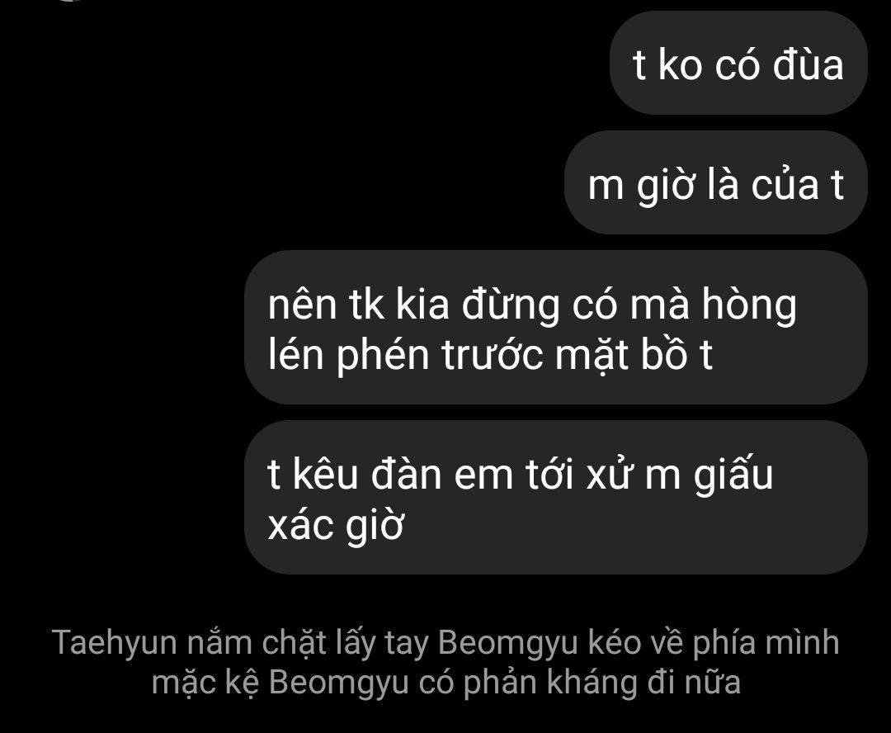The height and width of the screenshot is (733, 891).
Task: Tap the "t ko có đùa" message bubble
Action: pos(738,63)
